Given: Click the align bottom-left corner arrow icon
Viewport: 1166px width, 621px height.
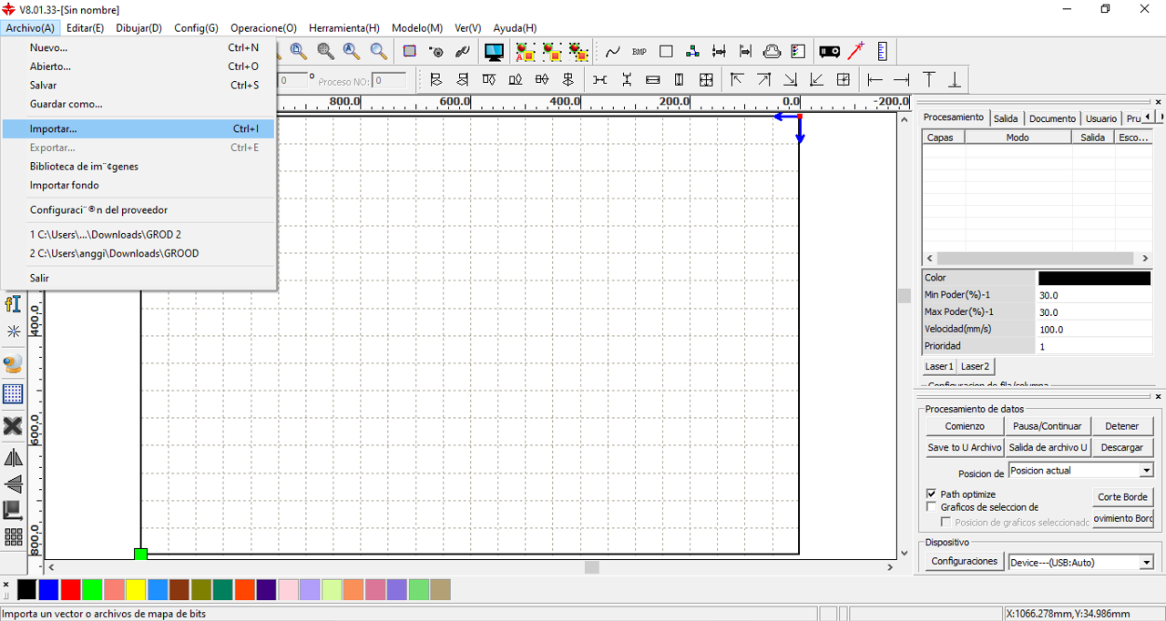Looking at the screenshot, I should (x=817, y=80).
